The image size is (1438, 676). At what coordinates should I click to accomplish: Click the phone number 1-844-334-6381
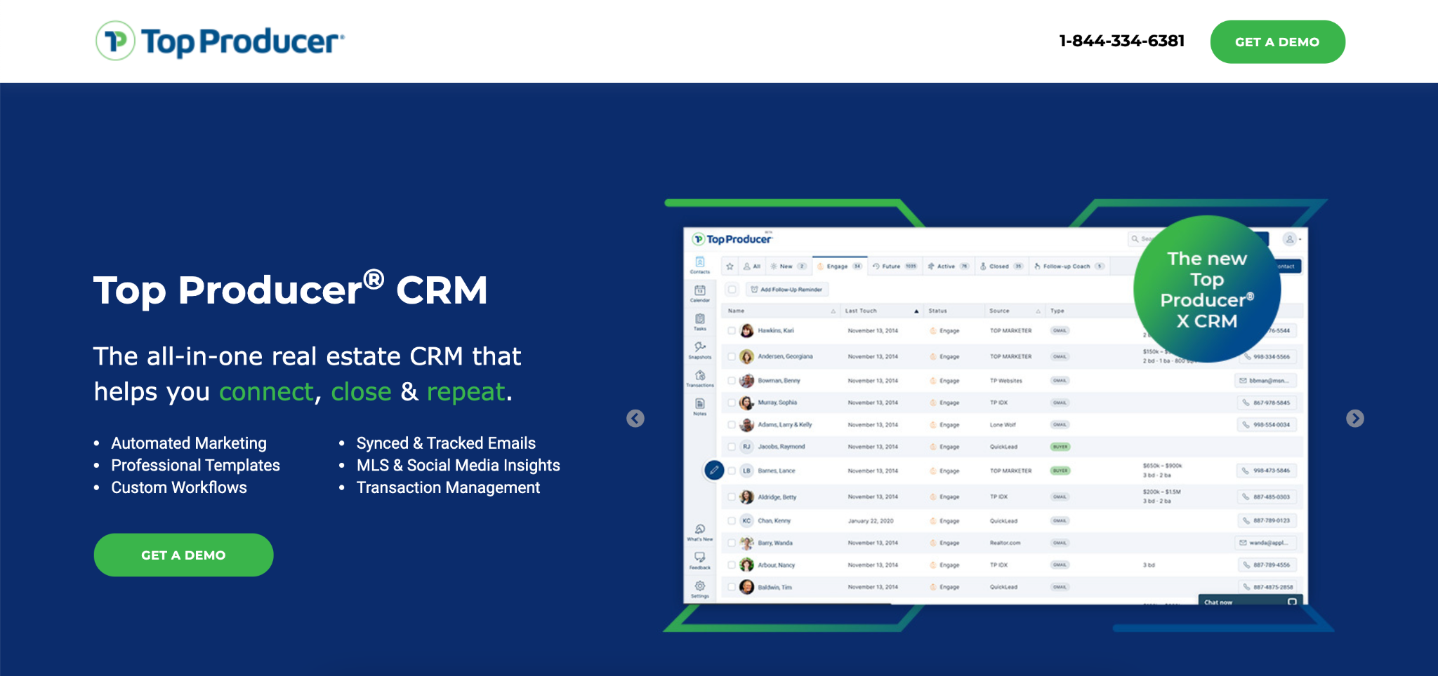click(1121, 41)
